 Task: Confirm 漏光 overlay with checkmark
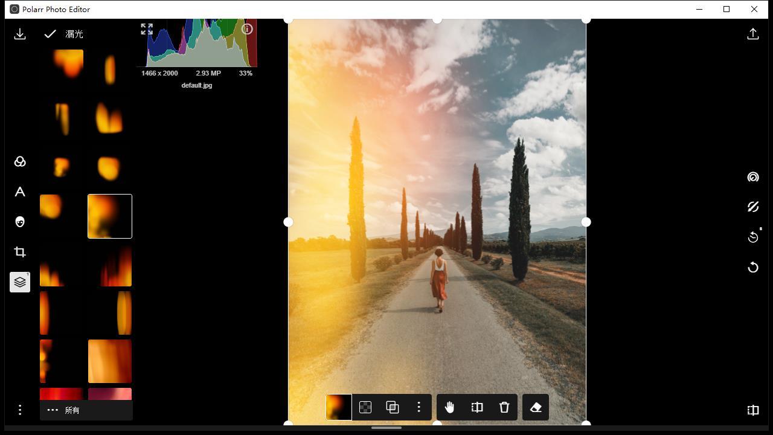pos(50,34)
